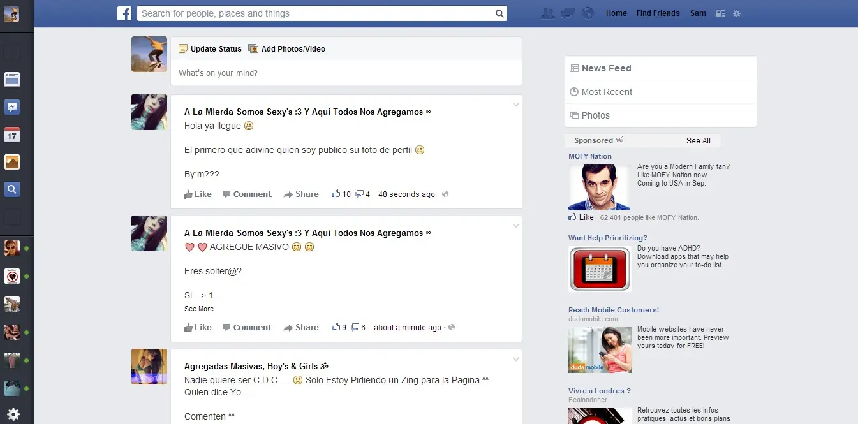
Task: View 4 comments on Hola ya llegue post
Action: [363, 194]
